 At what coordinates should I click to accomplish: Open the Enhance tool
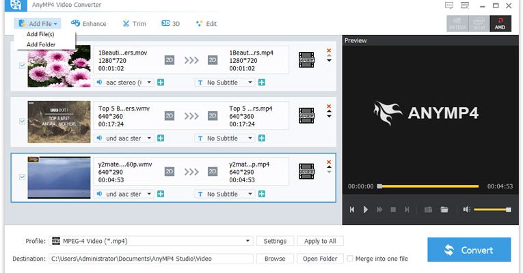click(x=88, y=24)
